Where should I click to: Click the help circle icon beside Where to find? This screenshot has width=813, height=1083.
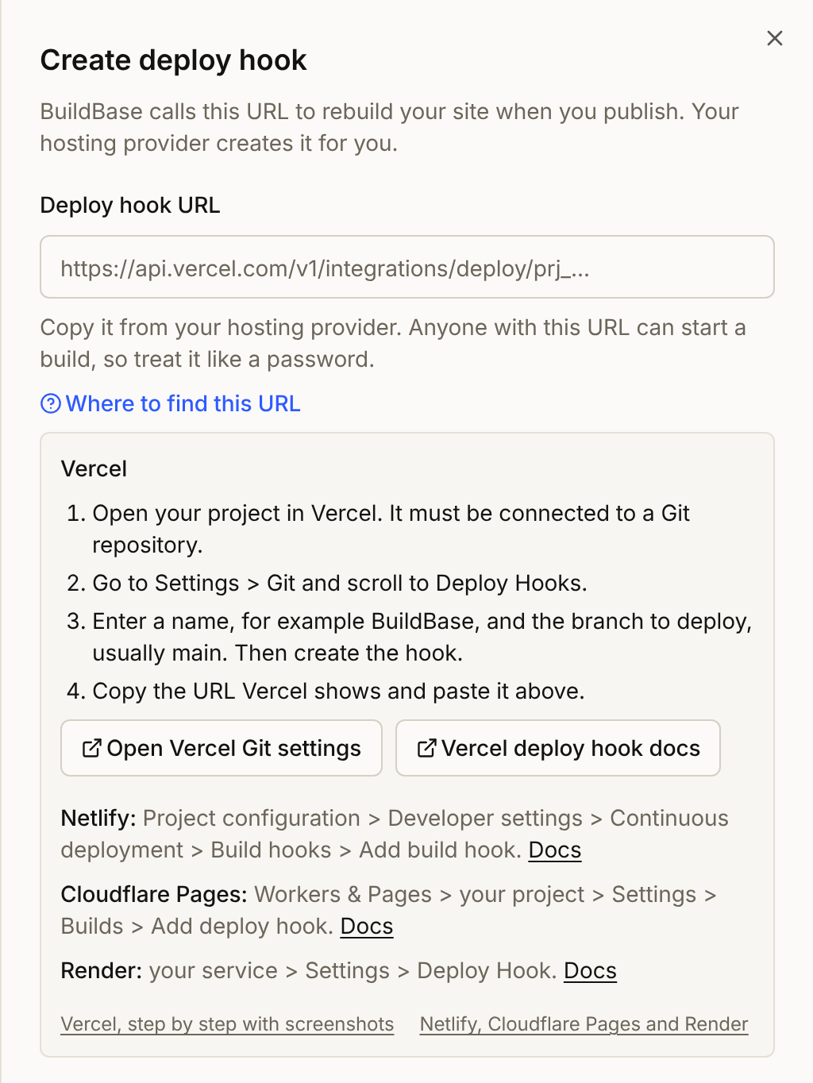pos(51,403)
